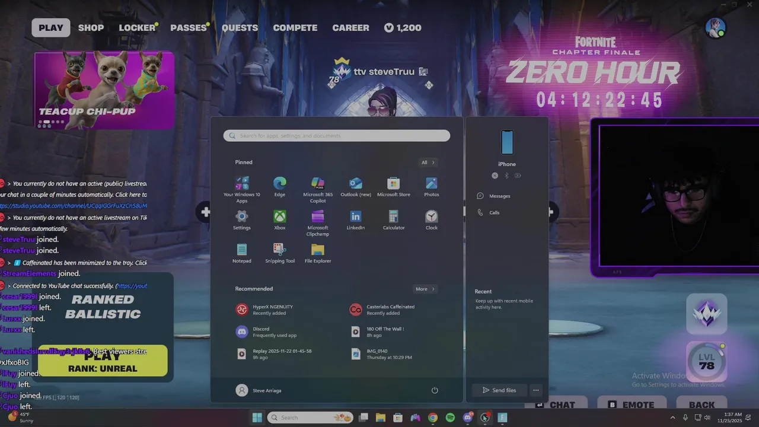Click the Start menu power button
The height and width of the screenshot is (427, 759).
435,390
